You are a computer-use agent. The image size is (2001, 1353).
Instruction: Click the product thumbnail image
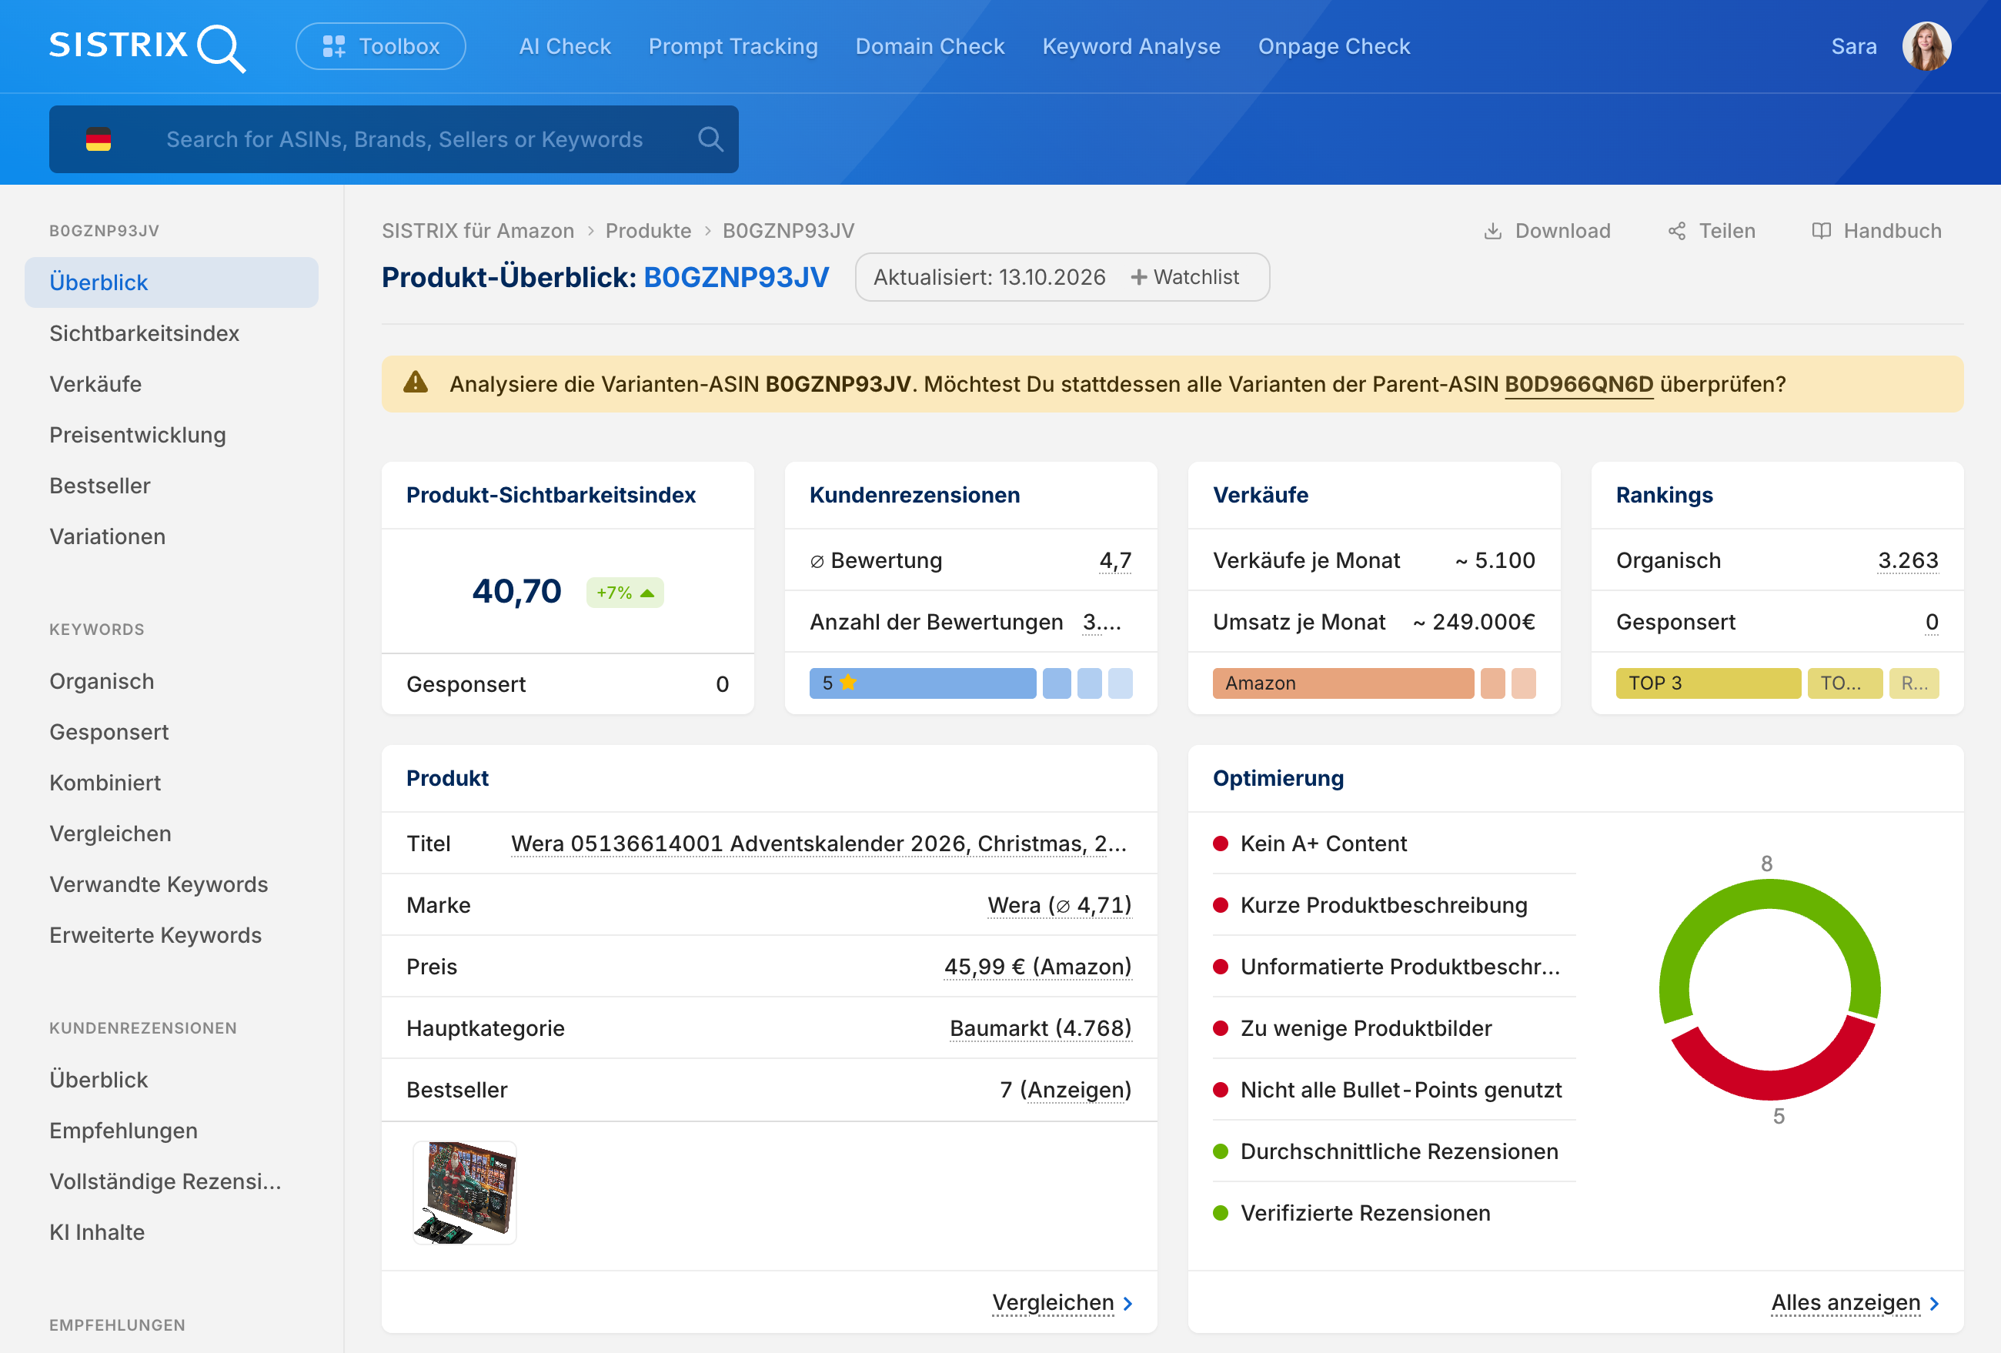[x=465, y=1193]
